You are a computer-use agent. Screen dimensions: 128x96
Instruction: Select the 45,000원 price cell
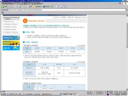49,52
